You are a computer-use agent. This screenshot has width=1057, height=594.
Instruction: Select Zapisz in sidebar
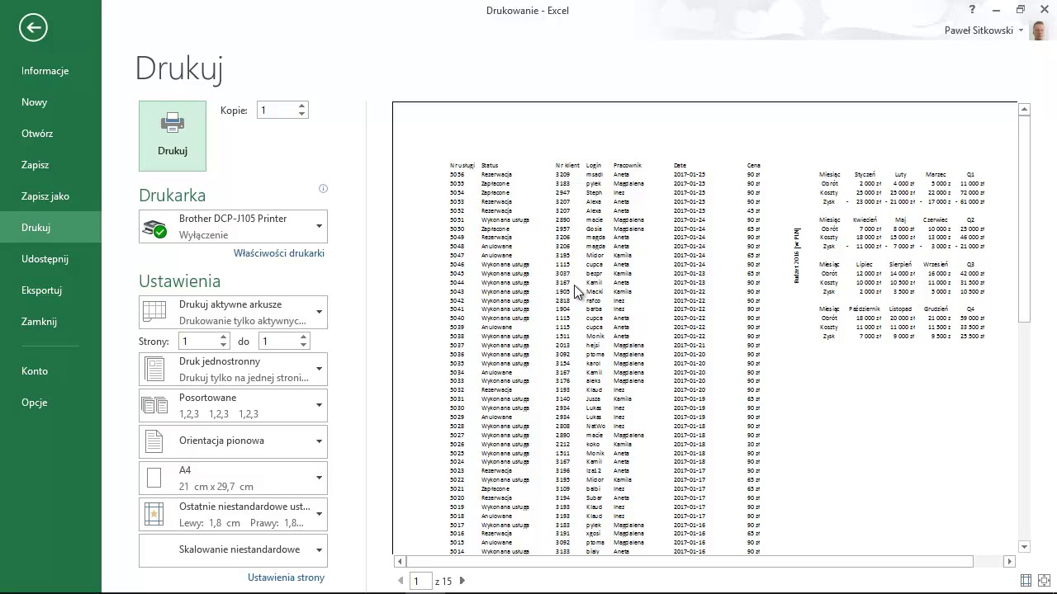50,165
